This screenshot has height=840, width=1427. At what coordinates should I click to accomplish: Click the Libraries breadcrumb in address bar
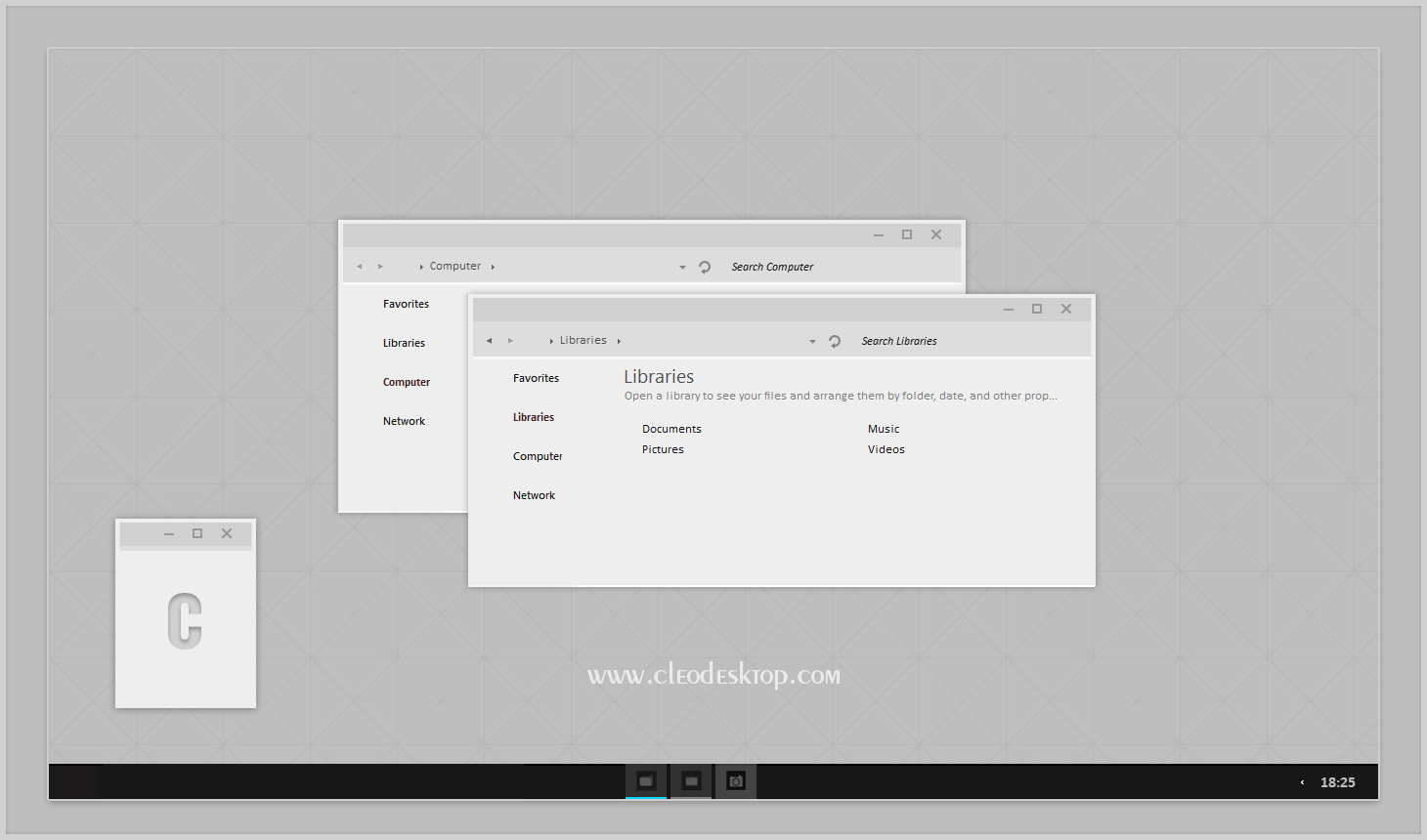[583, 341]
